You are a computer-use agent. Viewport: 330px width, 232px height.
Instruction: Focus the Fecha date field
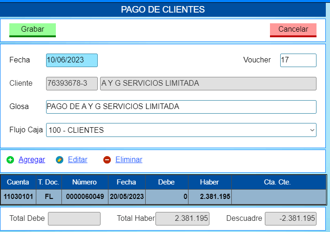[x=72, y=60]
